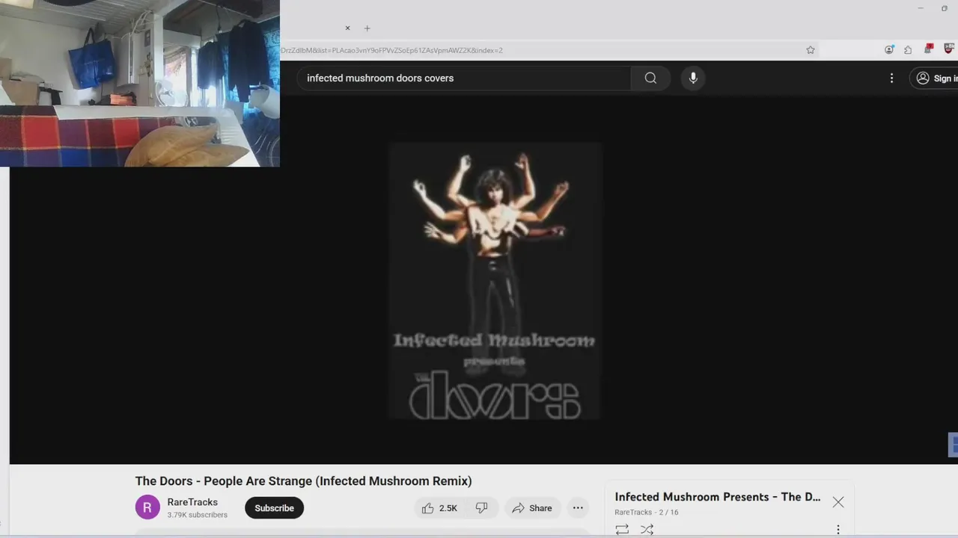Click the webcam overlay window

coord(140,83)
